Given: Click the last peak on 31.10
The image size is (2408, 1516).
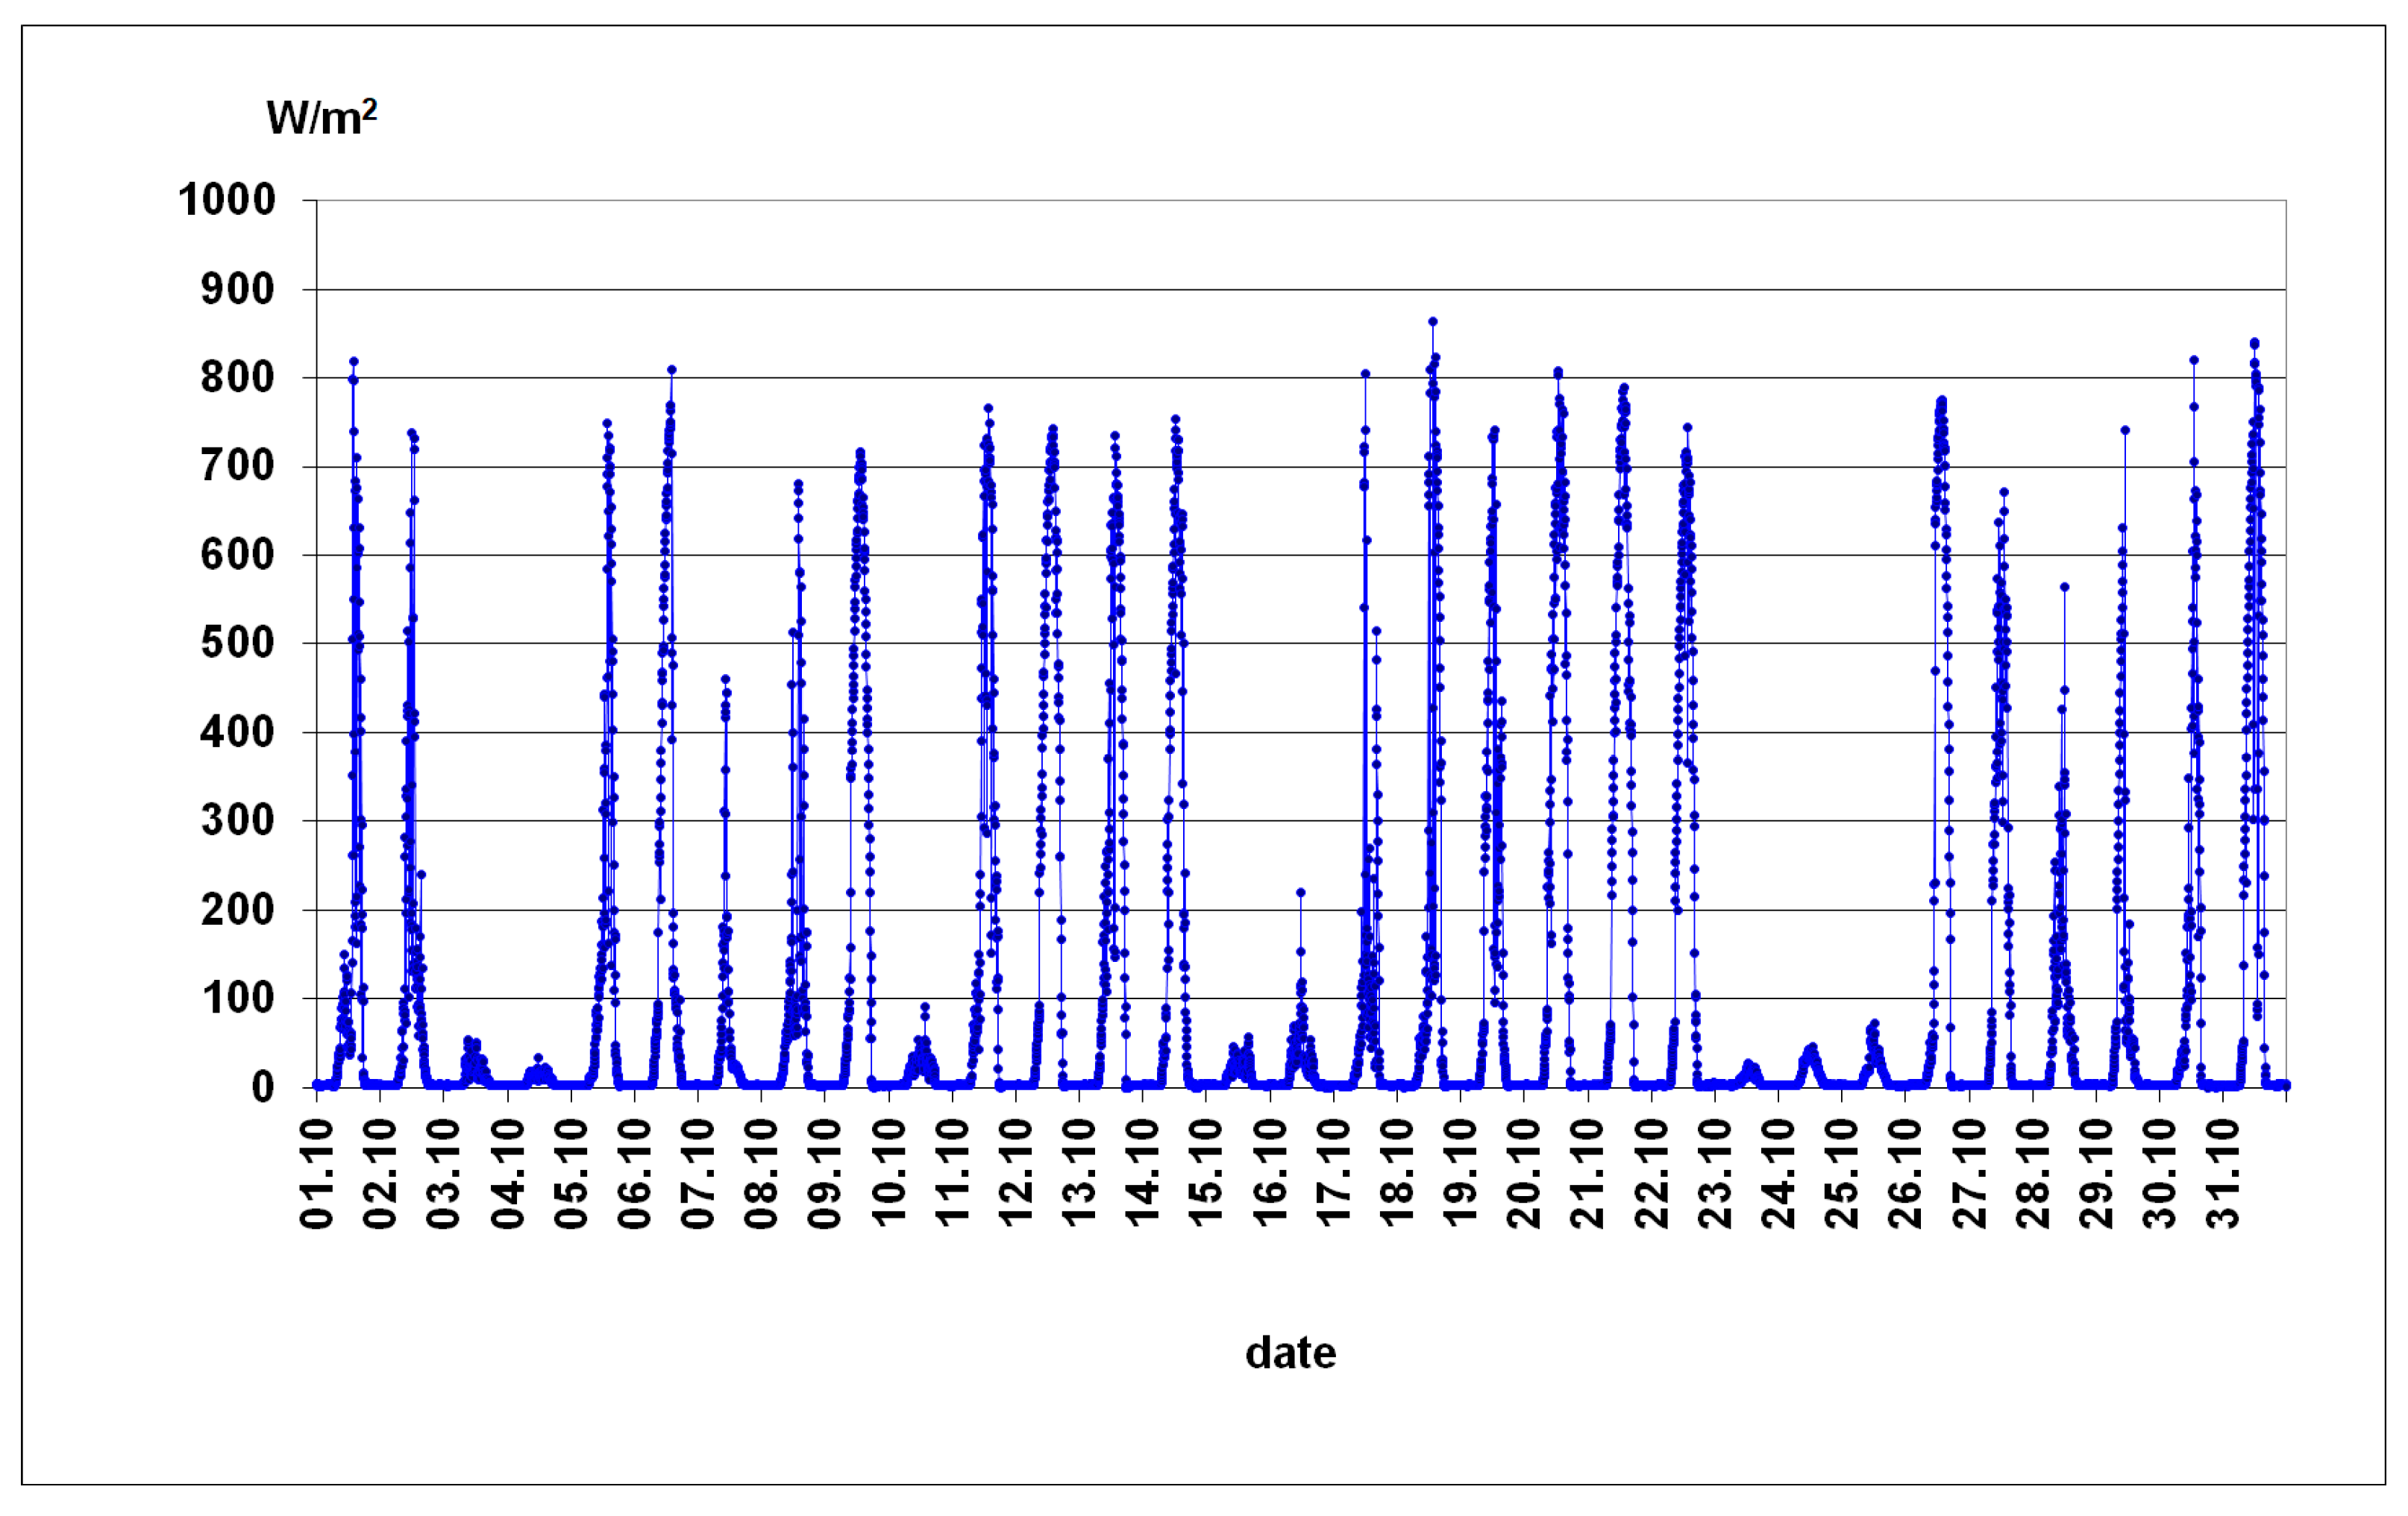Looking at the screenshot, I should coord(2254,343).
